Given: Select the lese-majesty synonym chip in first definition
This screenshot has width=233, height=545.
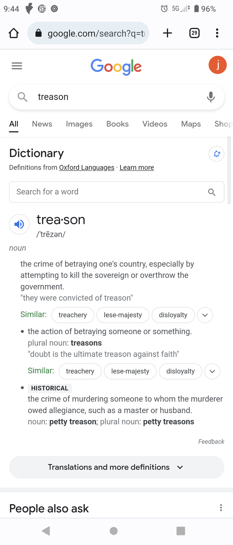Looking at the screenshot, I should pos(123,315).
